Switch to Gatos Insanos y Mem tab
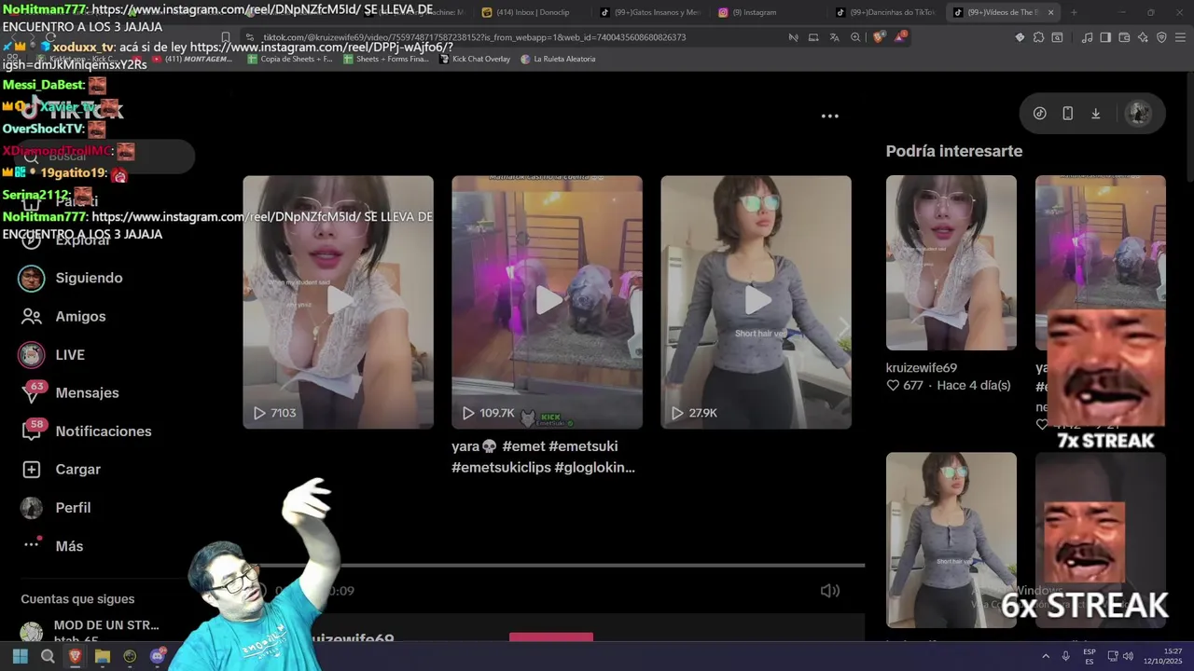This screenshot has width=1194, height=671. (x=650, y=12)
